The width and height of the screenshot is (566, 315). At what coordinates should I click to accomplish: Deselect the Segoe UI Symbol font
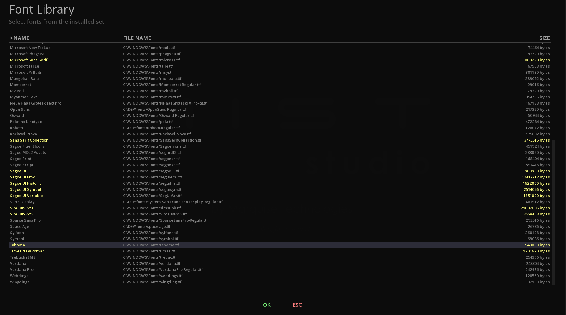click(x=280, y=189)
